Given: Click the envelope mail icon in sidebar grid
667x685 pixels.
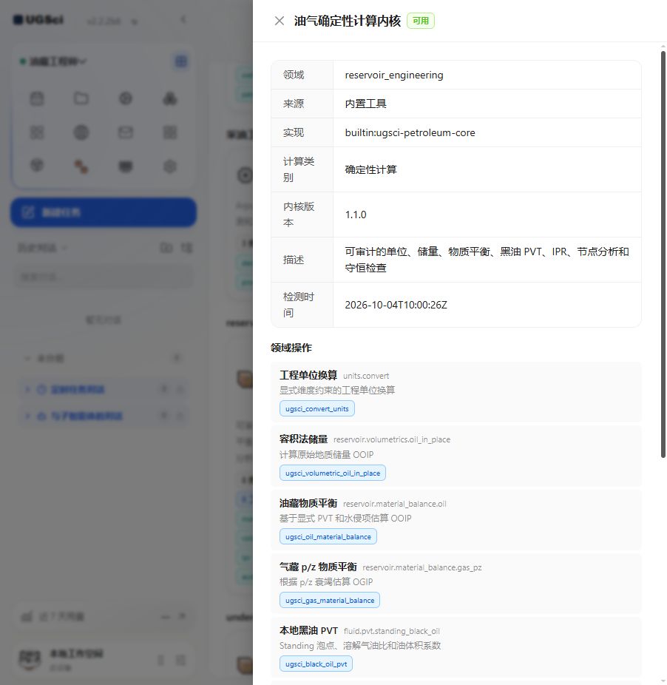Looking at the screenshot, I should pyautogui.click(x=126, y=132).
